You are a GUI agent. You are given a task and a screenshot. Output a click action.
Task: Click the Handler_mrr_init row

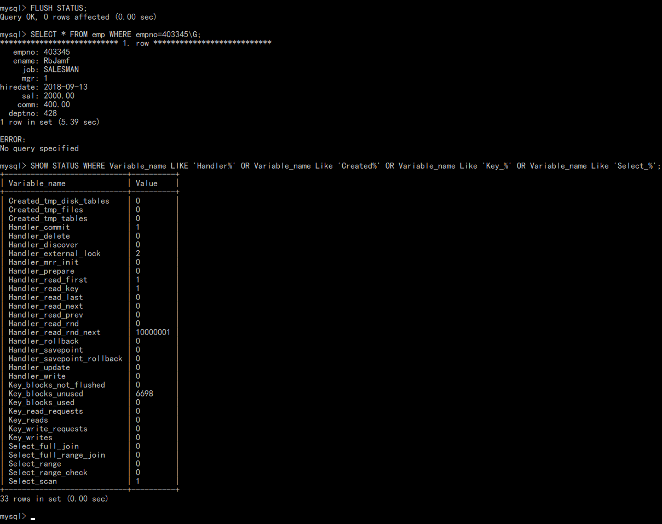(x=89, y=262)
